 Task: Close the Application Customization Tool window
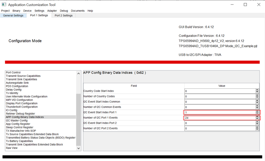click(x=259, y=5)
